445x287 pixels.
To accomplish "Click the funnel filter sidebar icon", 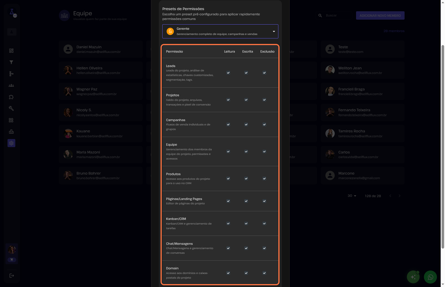I will pos(11,62).
